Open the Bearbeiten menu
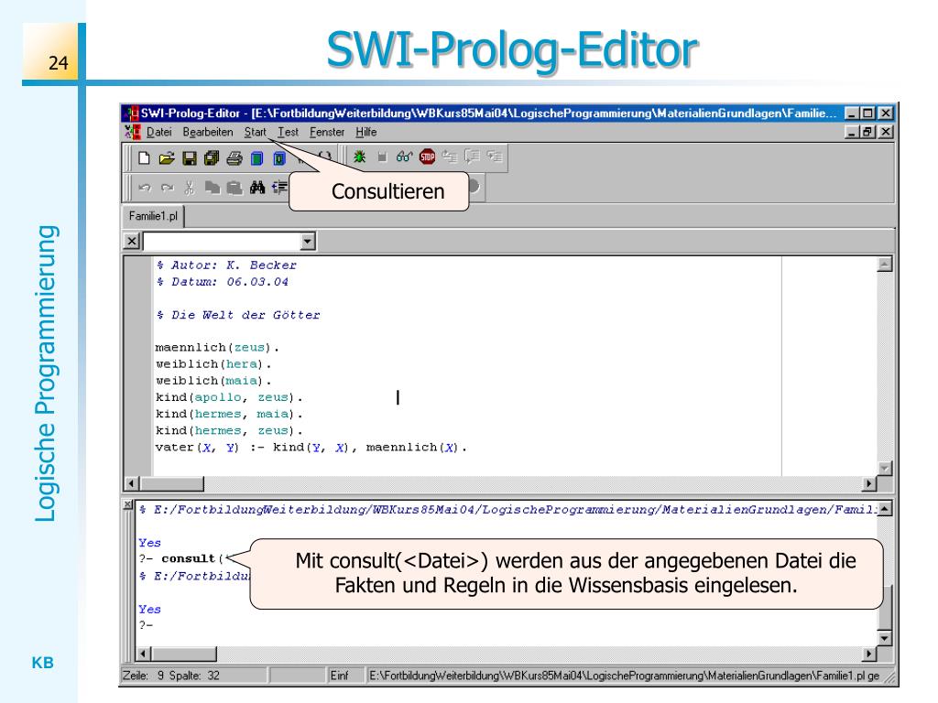938x703 pixels. click(208, 132)
